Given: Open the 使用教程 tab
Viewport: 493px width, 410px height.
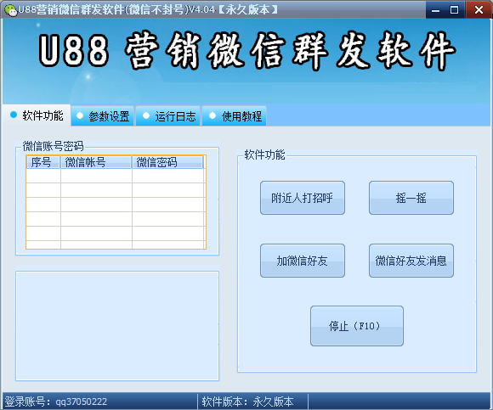Looking at the screenshot, I should tap(235, 116).
